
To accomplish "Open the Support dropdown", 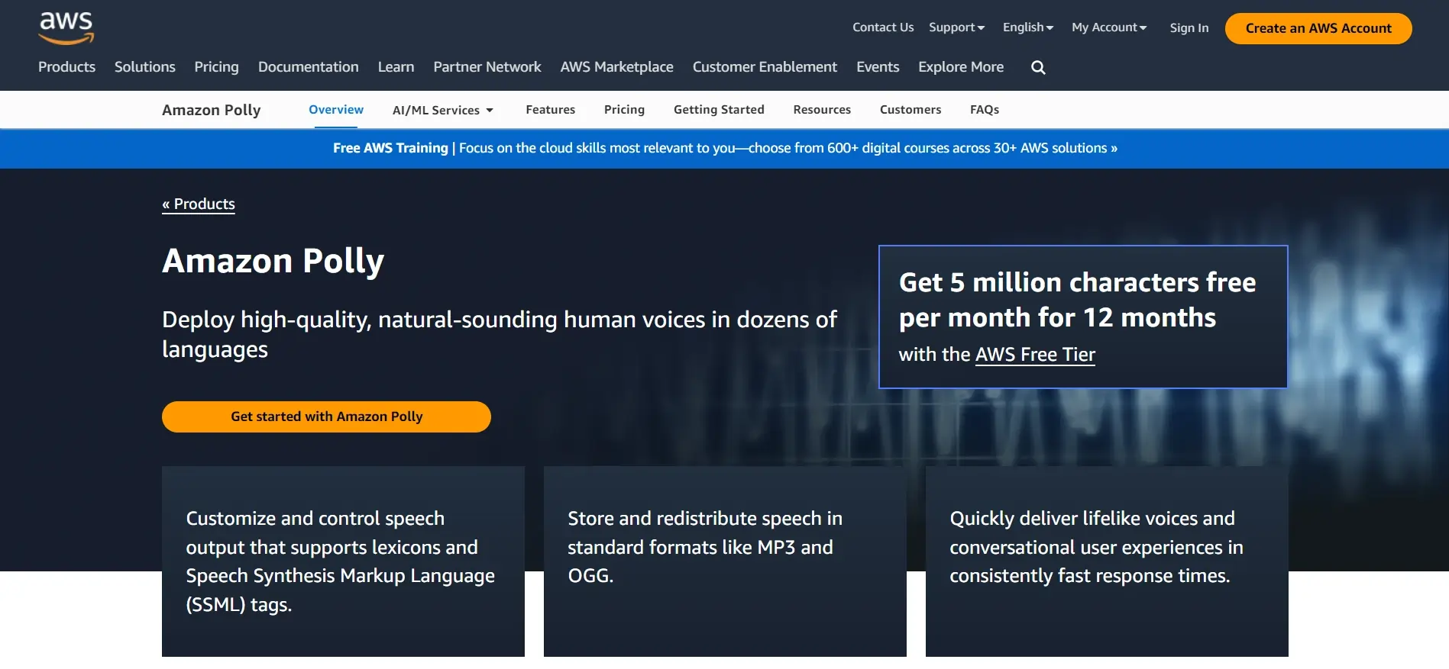I will (956, 27).
